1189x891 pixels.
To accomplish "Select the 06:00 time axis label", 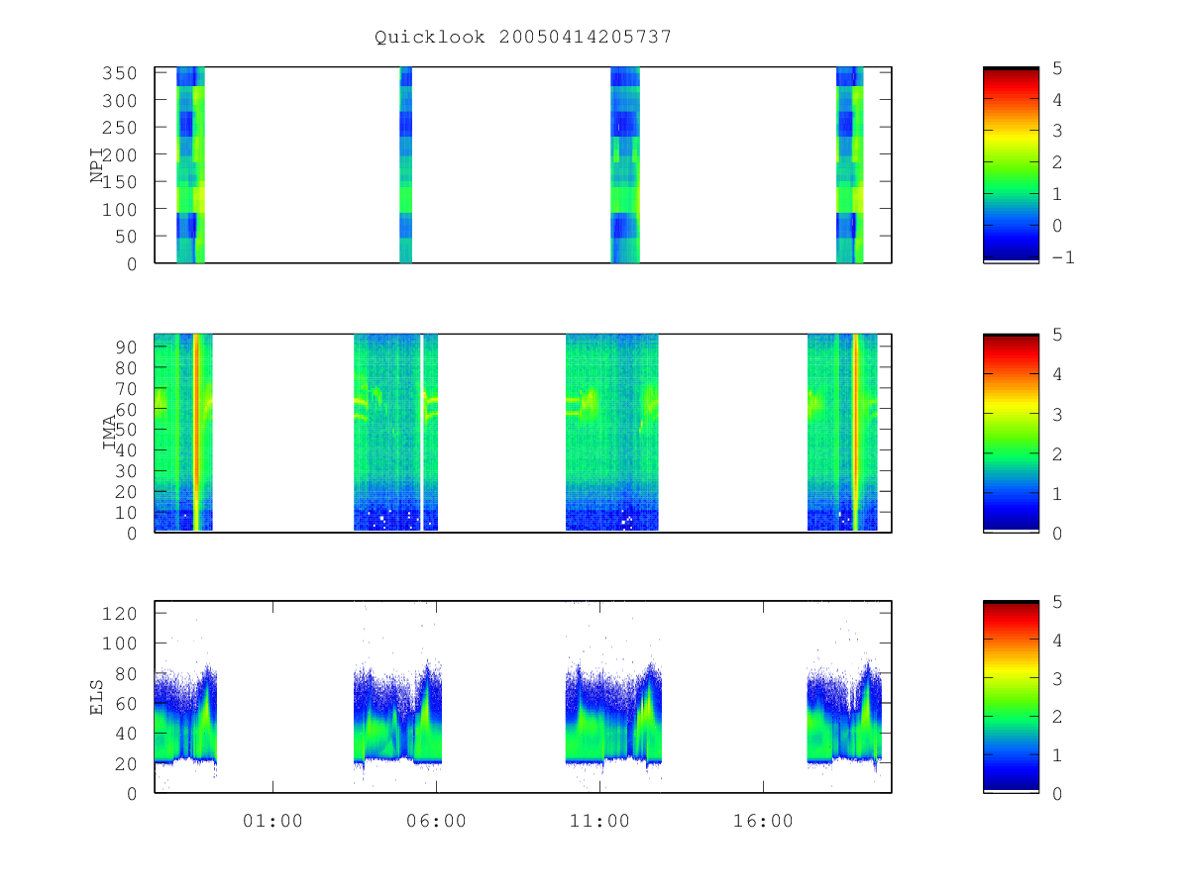I will click(x=437, y=821).
